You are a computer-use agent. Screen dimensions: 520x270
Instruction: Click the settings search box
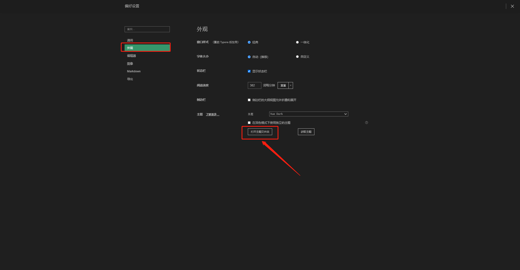147,29
